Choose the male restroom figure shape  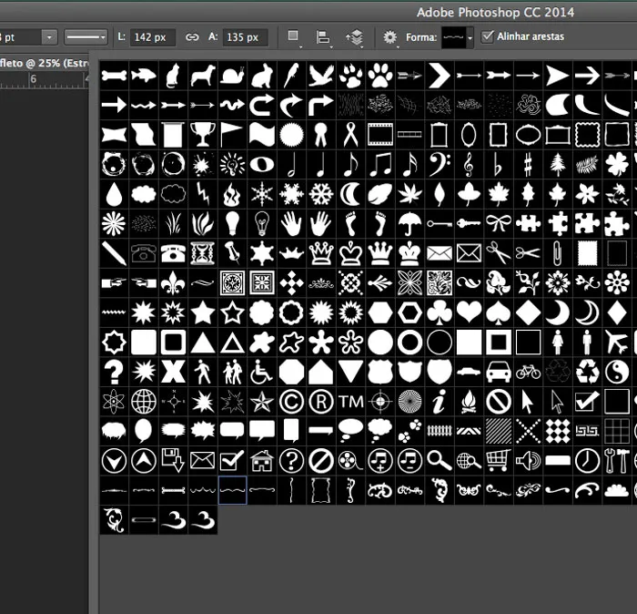(x=587, y=342)
